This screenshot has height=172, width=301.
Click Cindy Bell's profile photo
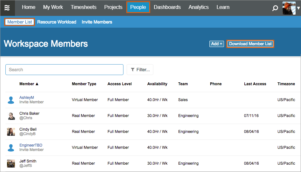[11, 132]
